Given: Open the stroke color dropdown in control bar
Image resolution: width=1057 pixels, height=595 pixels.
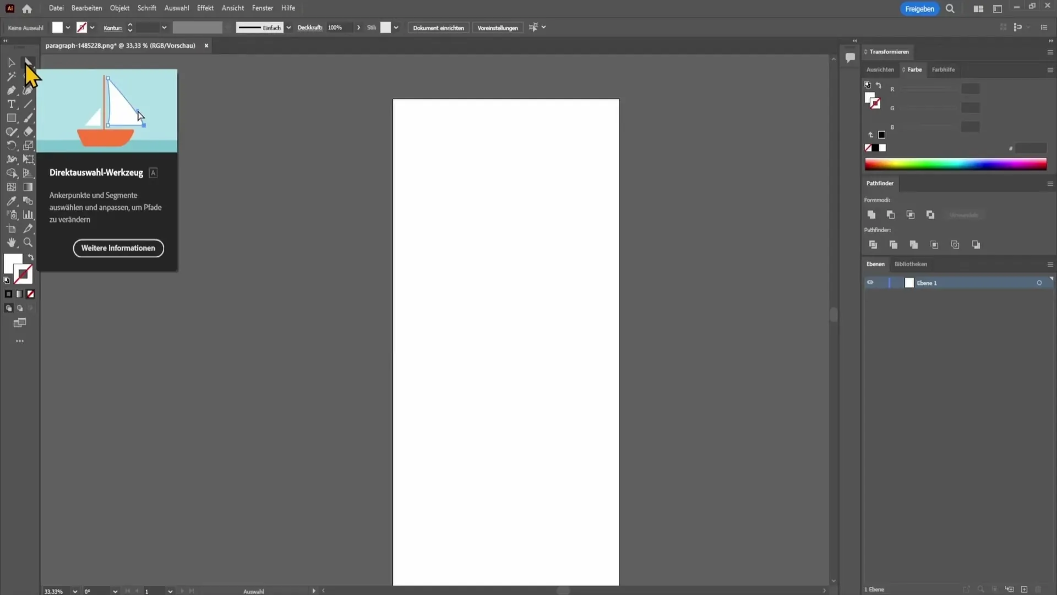Looking at the screenshot, I should 92,28.
